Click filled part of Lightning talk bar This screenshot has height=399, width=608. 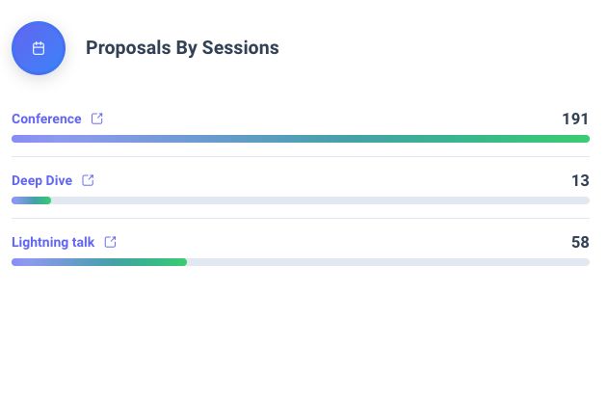(x=99, y=262)
